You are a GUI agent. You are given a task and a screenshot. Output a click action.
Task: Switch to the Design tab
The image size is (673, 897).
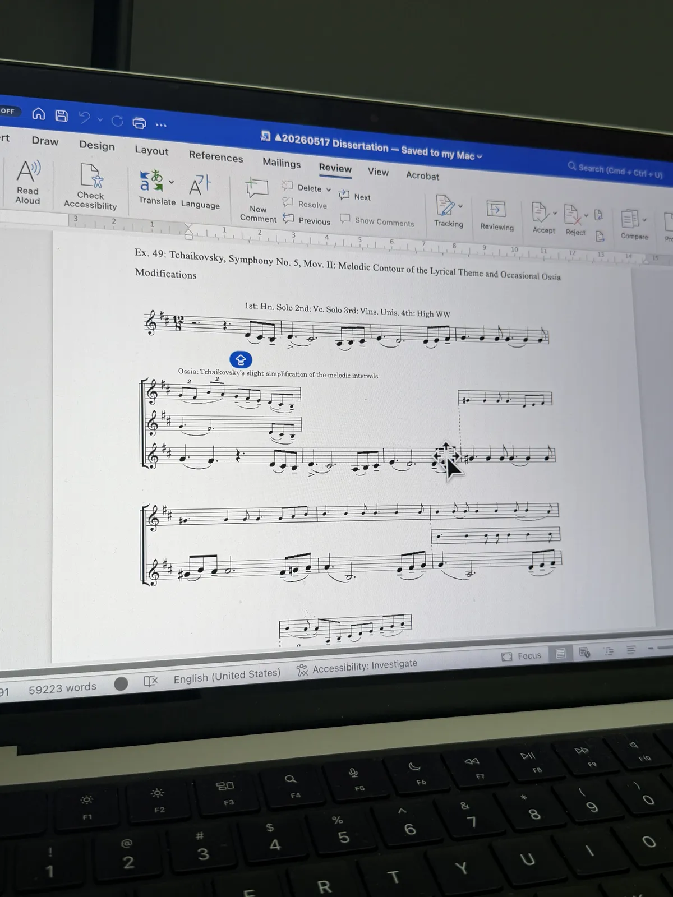97,145
